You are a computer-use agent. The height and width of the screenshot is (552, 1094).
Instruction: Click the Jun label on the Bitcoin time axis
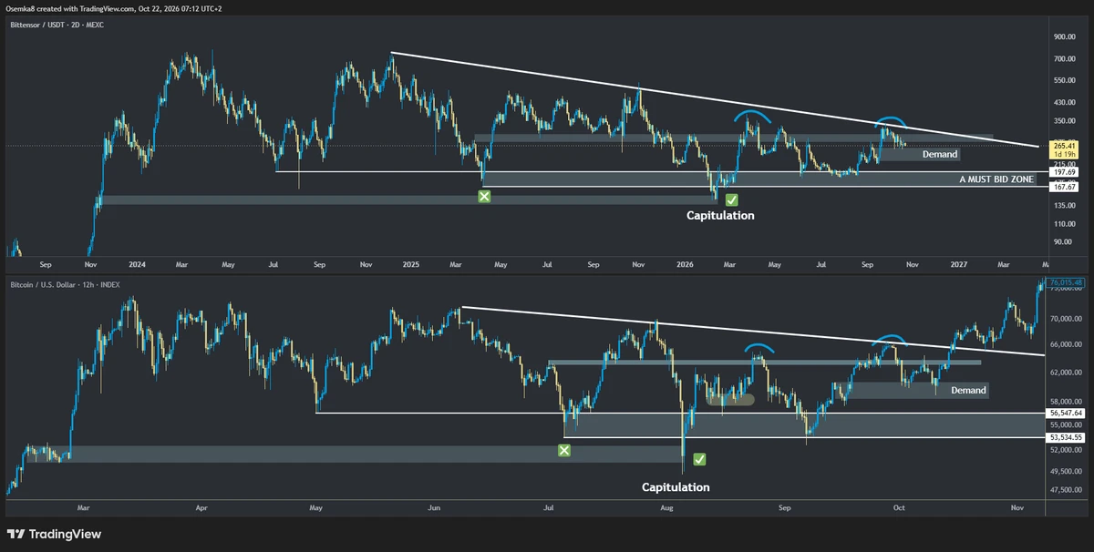coord(434,506)
